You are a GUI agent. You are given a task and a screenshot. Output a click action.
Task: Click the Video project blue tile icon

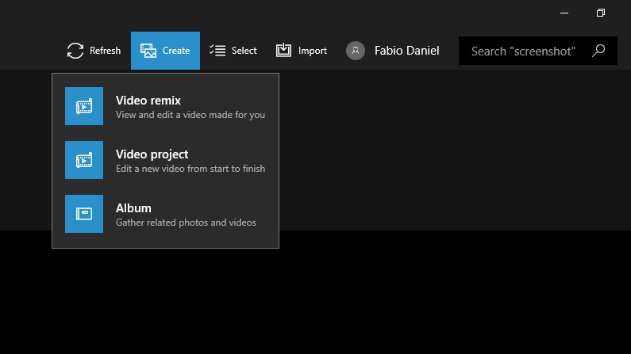(x=84, y=160)
